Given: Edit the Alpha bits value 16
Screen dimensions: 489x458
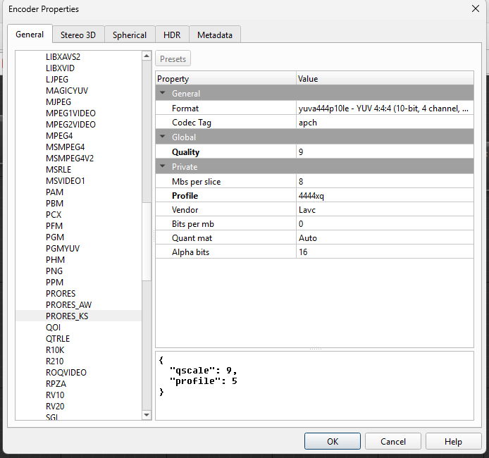Looking at the screenshot, I should tap(385, 252).
